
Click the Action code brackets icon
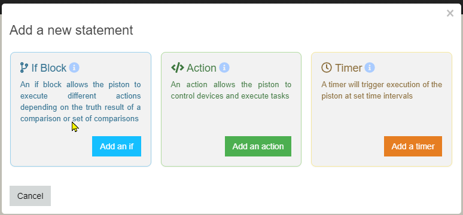tap(178, 68)
